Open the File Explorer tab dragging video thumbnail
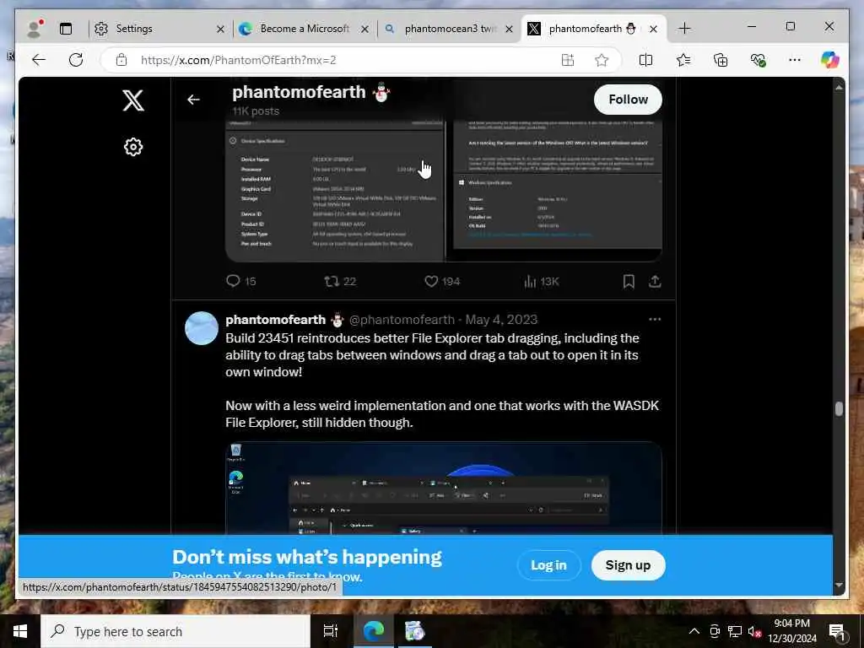Image resolution: width=864 pixels, height=648 pixels. tap(444, 489)
